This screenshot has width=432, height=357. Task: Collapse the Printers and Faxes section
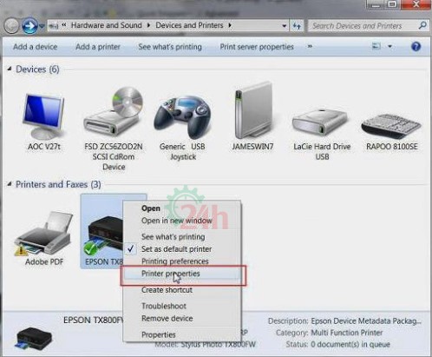pyautogui.click(x=10, y=184)
